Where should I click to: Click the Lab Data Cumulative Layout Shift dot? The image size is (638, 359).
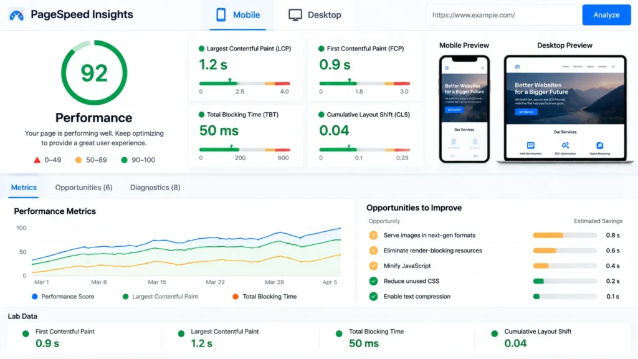pos(494,334)
